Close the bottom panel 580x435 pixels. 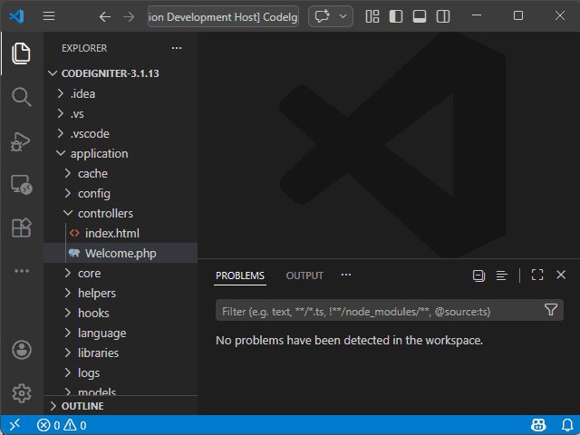[x=561, y=275]
